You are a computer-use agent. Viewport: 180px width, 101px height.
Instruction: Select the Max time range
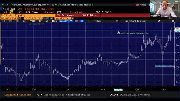(54, 21)
